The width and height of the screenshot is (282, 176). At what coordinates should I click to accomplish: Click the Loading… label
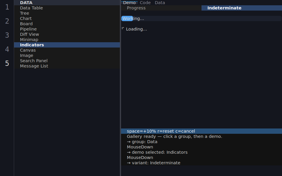click(137, 29)
